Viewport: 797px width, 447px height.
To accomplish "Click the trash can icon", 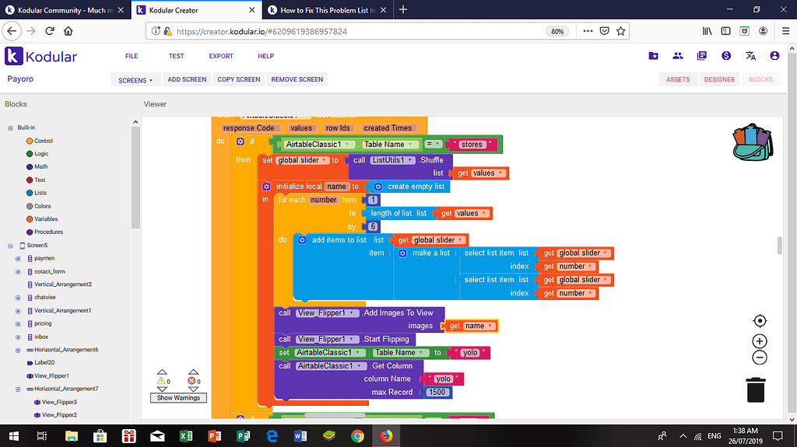I will (757, 389).
